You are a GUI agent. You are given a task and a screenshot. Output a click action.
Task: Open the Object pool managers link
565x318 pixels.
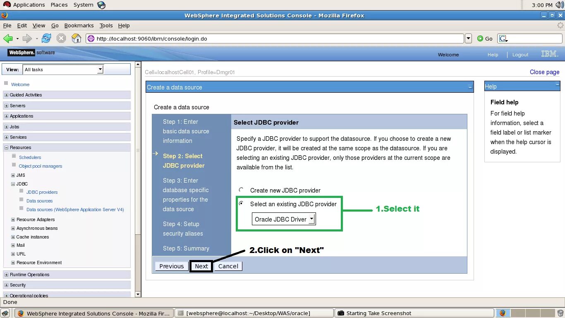coord(41,166)
